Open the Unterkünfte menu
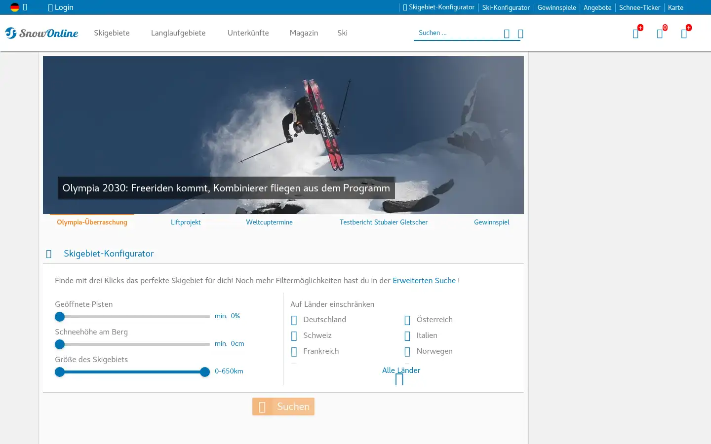 248,33
